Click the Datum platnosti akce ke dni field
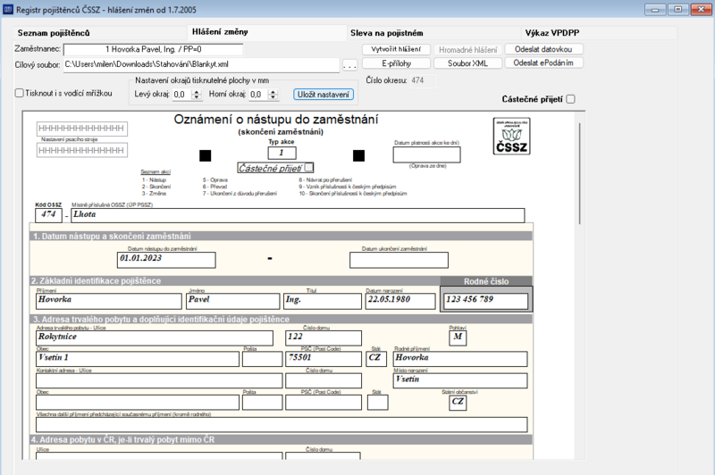This screenshot has height=475, width=715. (x=426, y=154)
